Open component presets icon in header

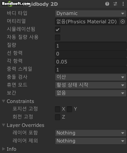[115, 4]
